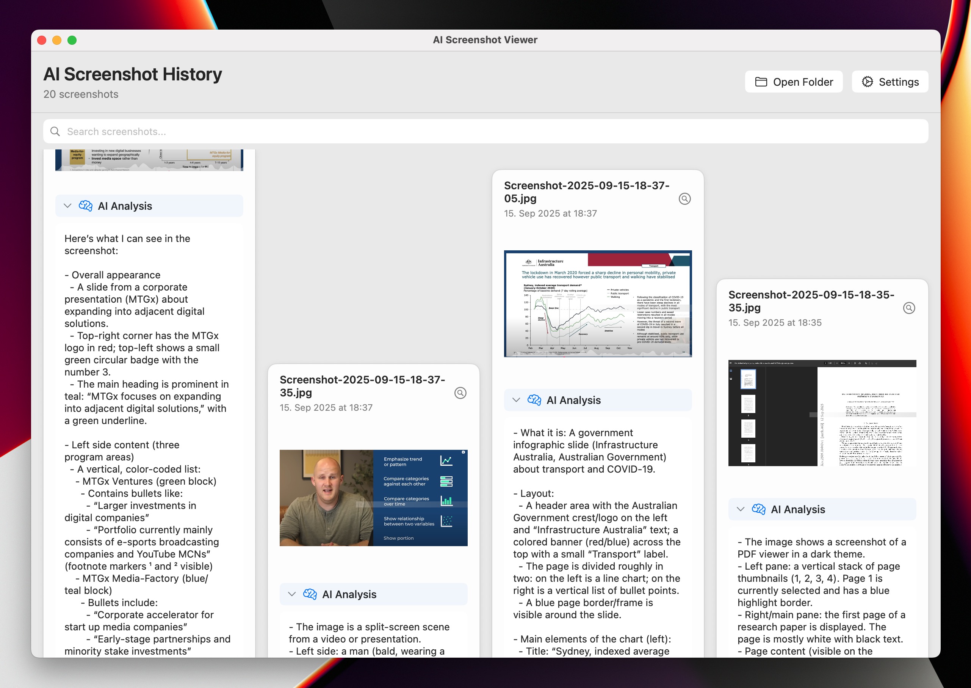
Task: Click the zoom preview icon on Screenshot-2025-09-15-18-37-05.jpg
Action: tap(685, 199)
